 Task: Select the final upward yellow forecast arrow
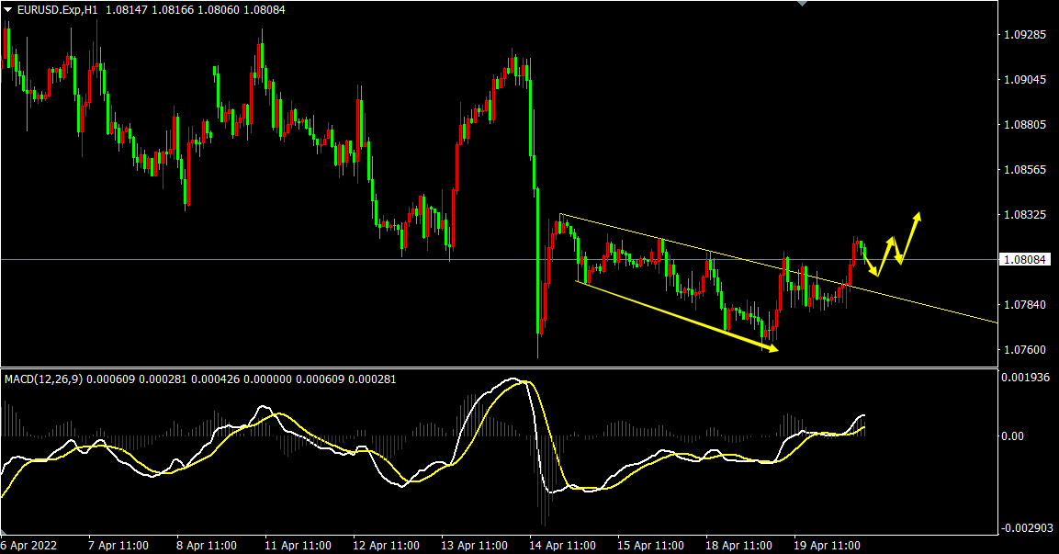point(911,235)
